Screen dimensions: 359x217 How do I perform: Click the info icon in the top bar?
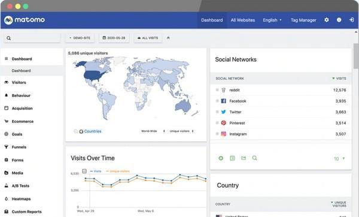[x=339, y=20]
